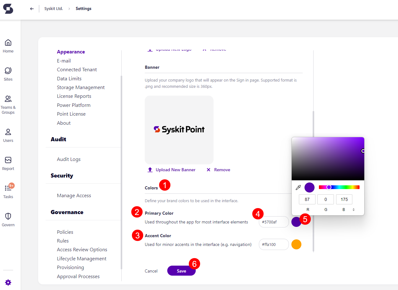Open Tasks with 9+ badge

click(8, 191)
